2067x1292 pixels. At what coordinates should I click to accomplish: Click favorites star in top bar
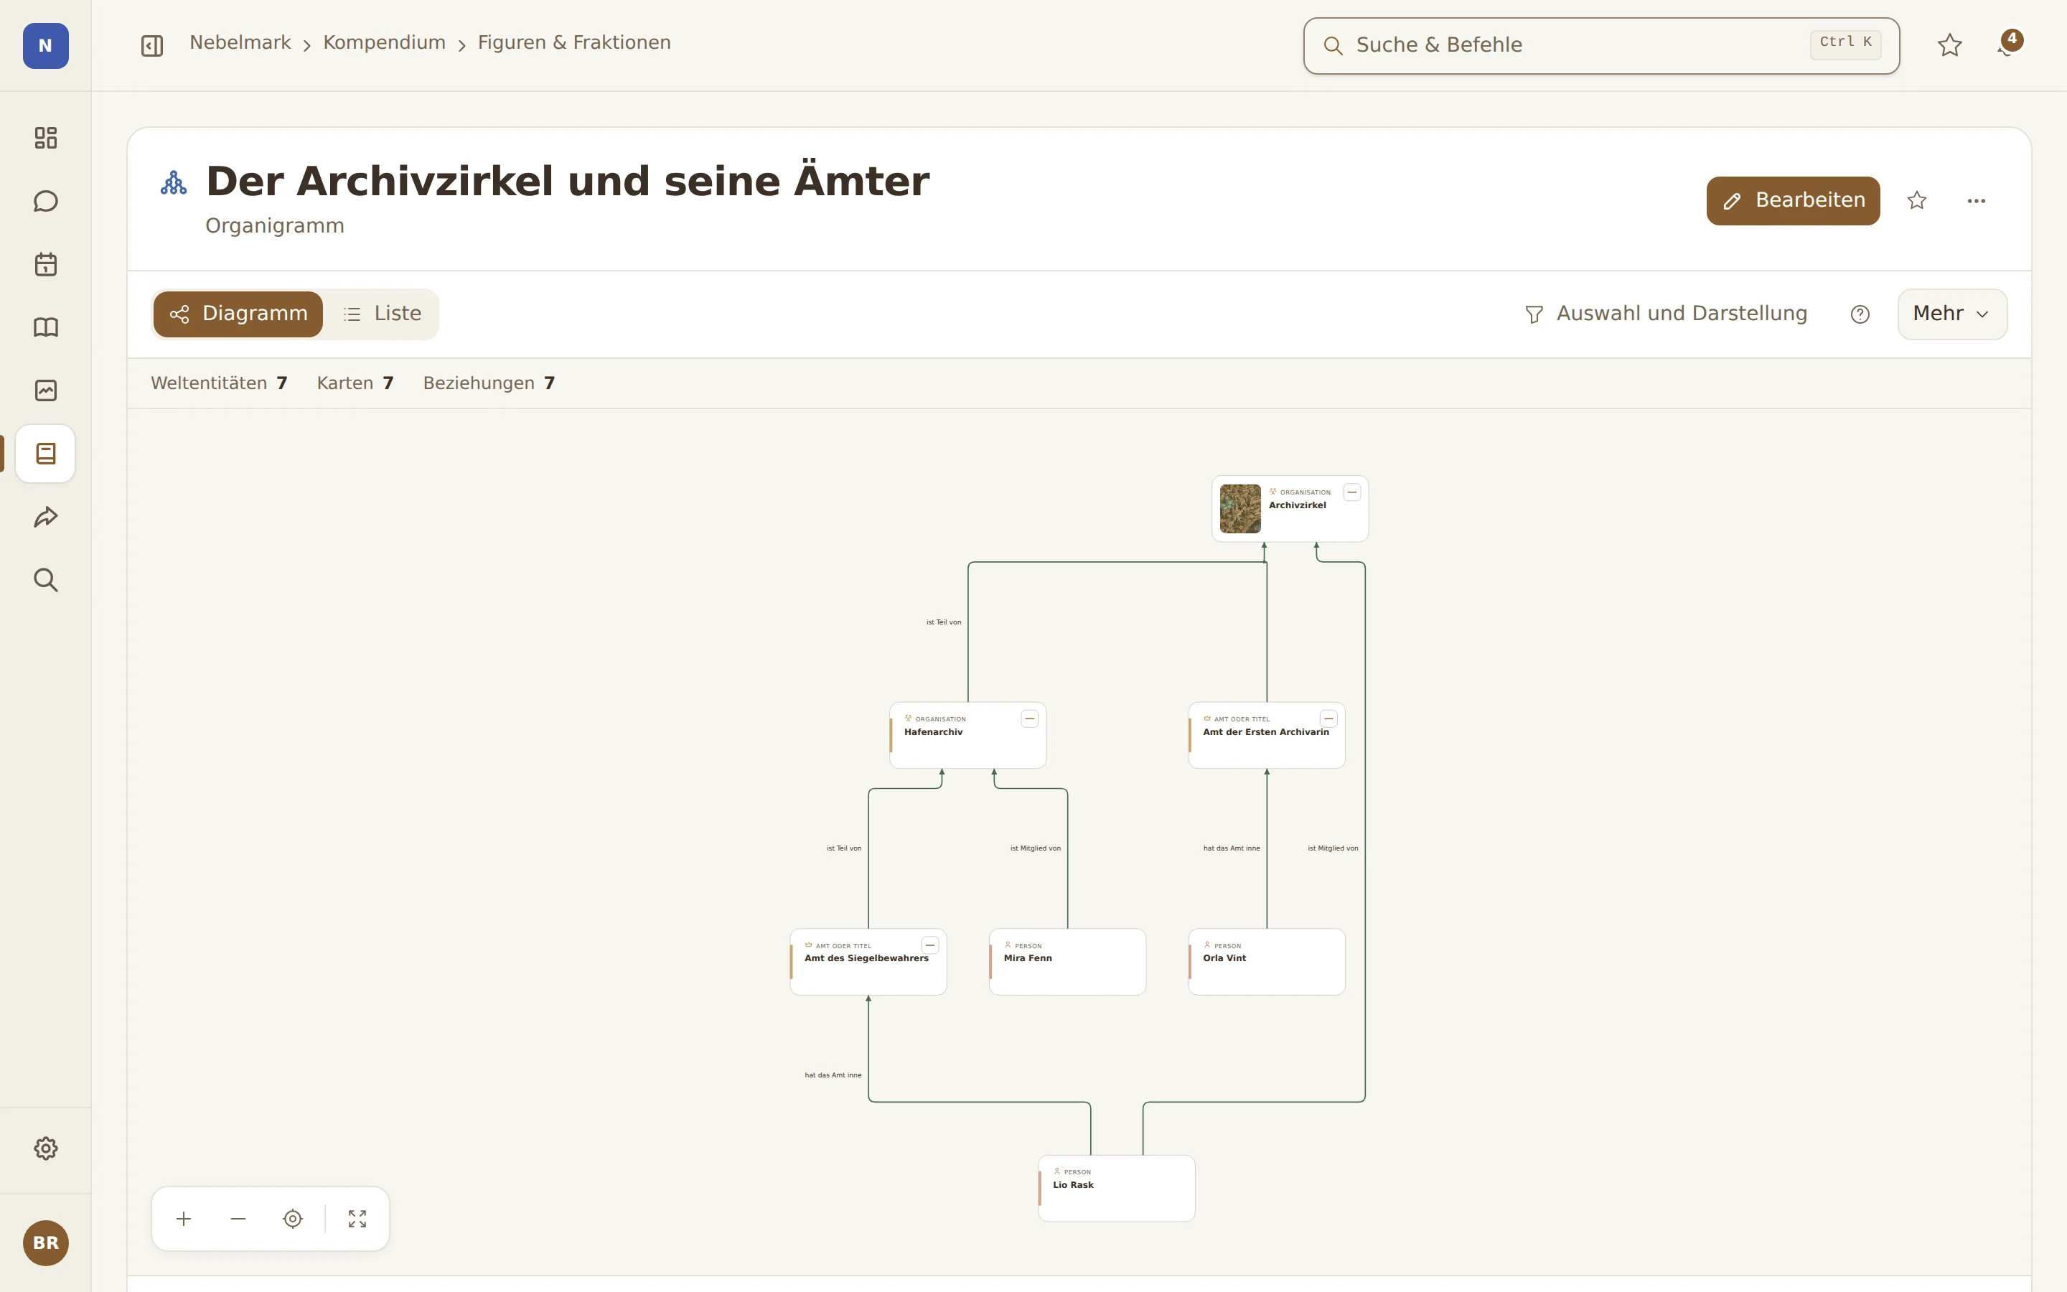(x=1949, y=45)
